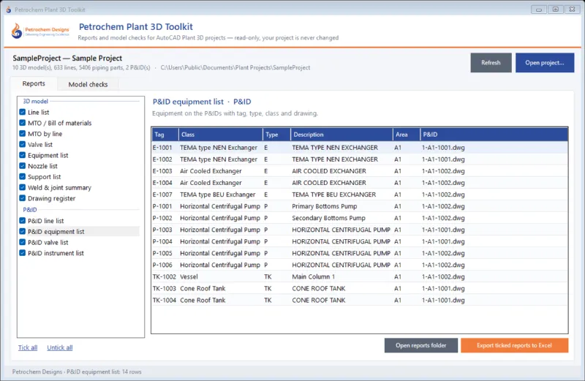Sort by the Class column header

[221, 135]
